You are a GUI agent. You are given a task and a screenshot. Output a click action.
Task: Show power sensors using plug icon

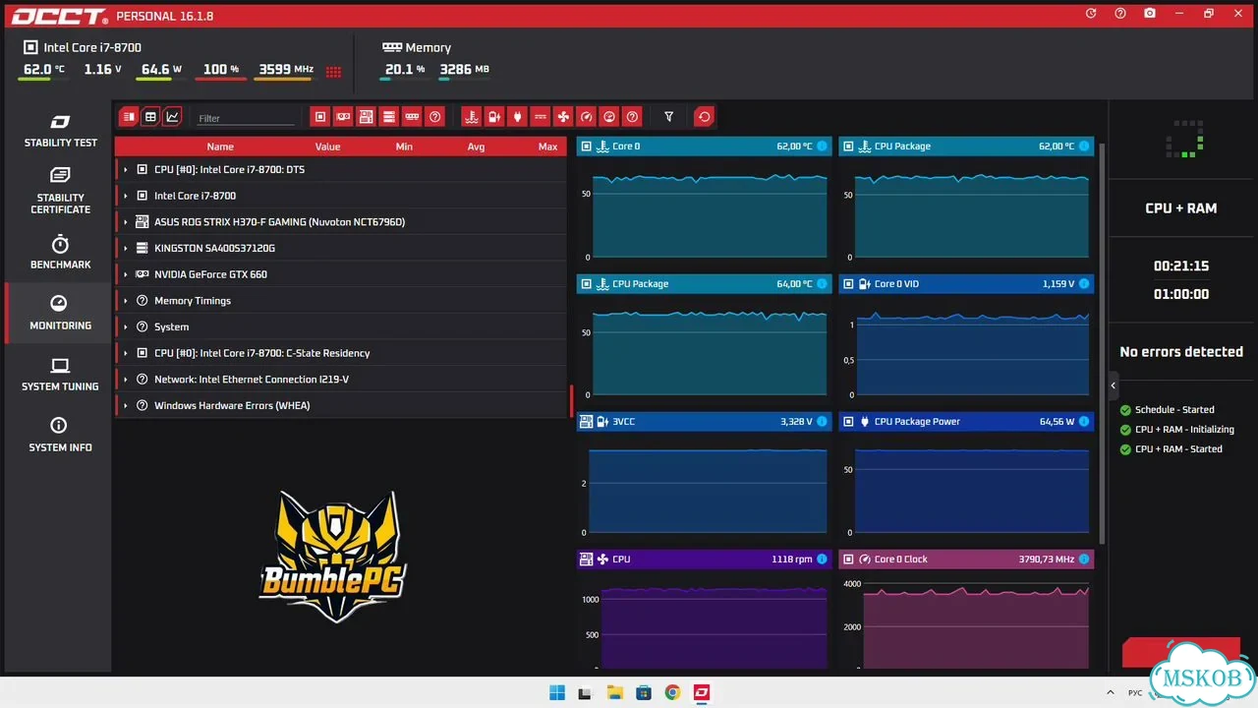click(x=517, y=117)
